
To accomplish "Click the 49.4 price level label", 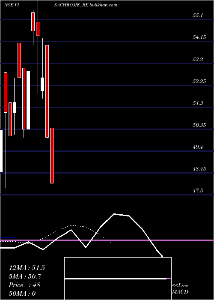I will 198,147.
